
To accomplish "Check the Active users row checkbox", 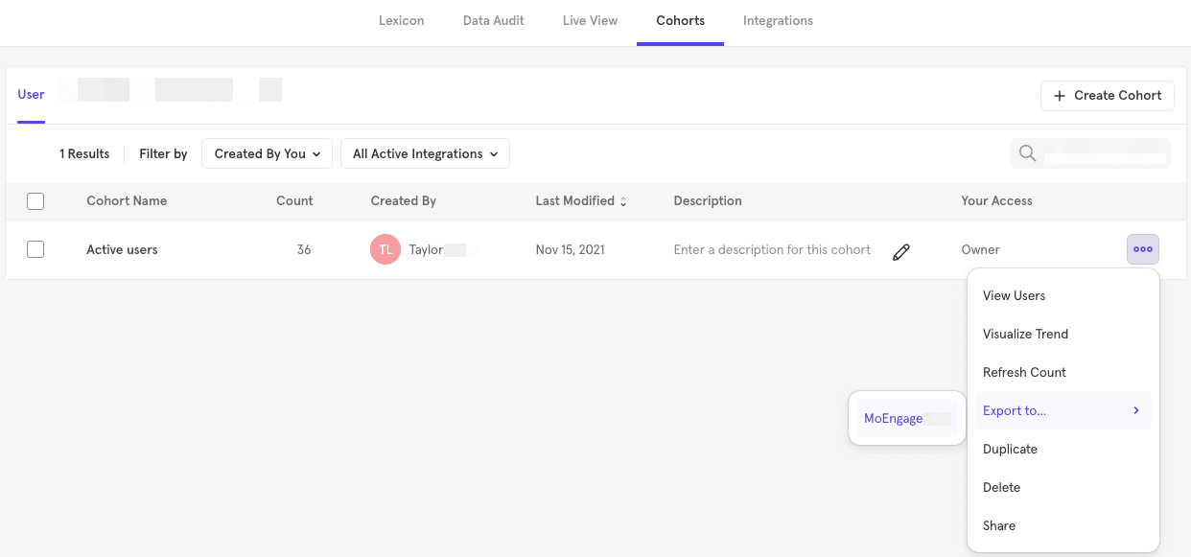I will point(35,249).
